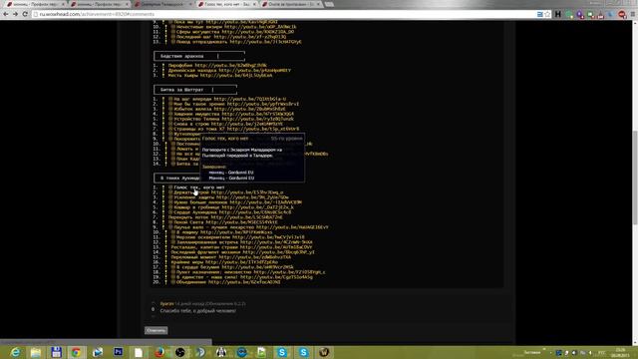Click the H extension icon in Chrome toolbar
The image size is (638, 359).
558,14
